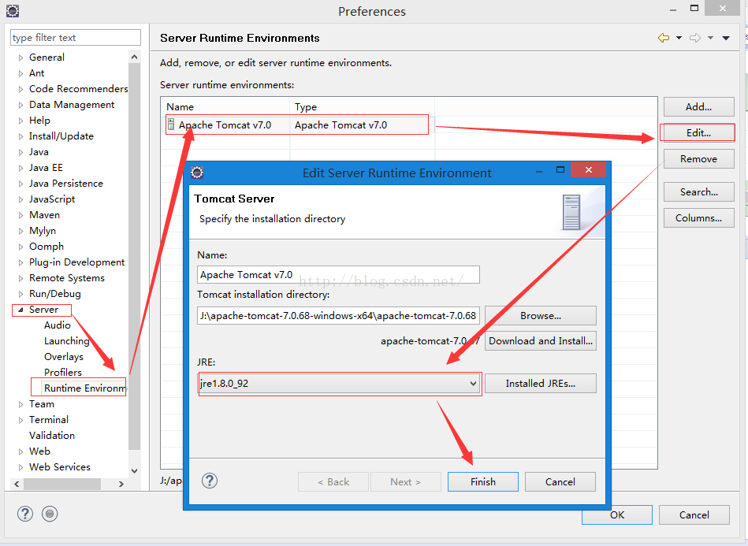Click the Installed JREs... button
The image size is (748, 546).
[541, 384]
